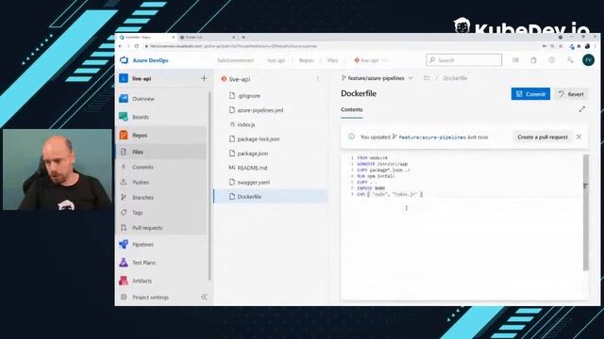Open Branches under Repos
Screen dimensions: 604x339
[x=161, y=198]
